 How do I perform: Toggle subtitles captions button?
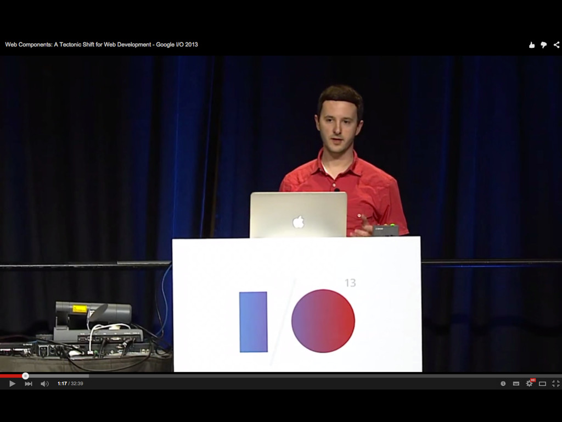[x=516, y=384]
